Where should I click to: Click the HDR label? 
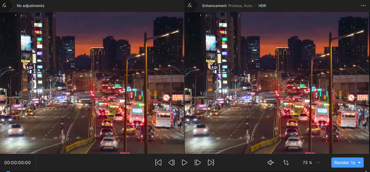262,6
